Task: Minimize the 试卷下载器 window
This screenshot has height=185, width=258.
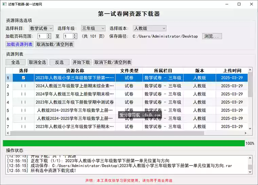Action: [x=227, y=4]
